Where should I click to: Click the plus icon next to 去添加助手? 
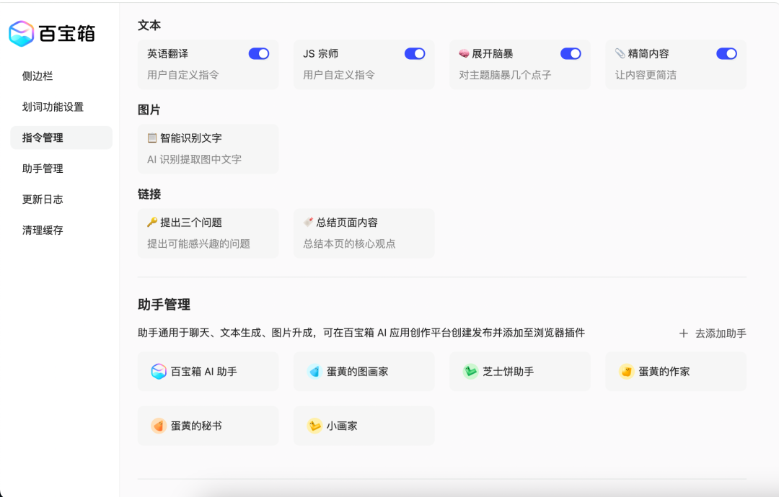(684, 333)
